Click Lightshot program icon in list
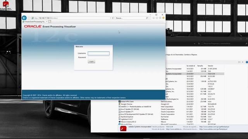The width and height of the screenshot is (248, 139). pos(119,119)
